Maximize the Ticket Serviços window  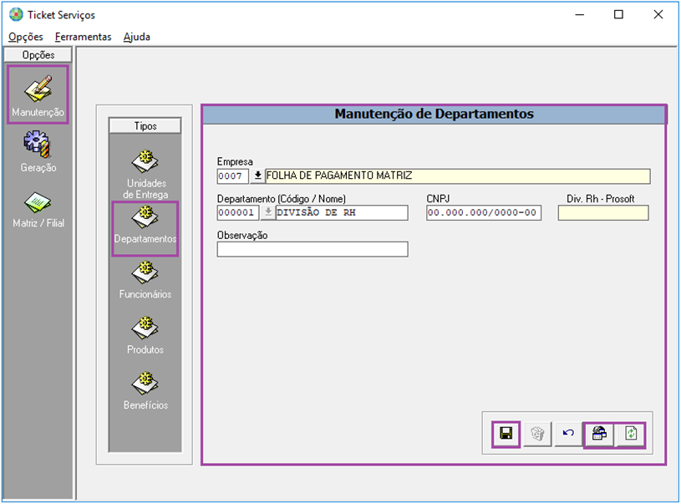(x=618, y=15)
